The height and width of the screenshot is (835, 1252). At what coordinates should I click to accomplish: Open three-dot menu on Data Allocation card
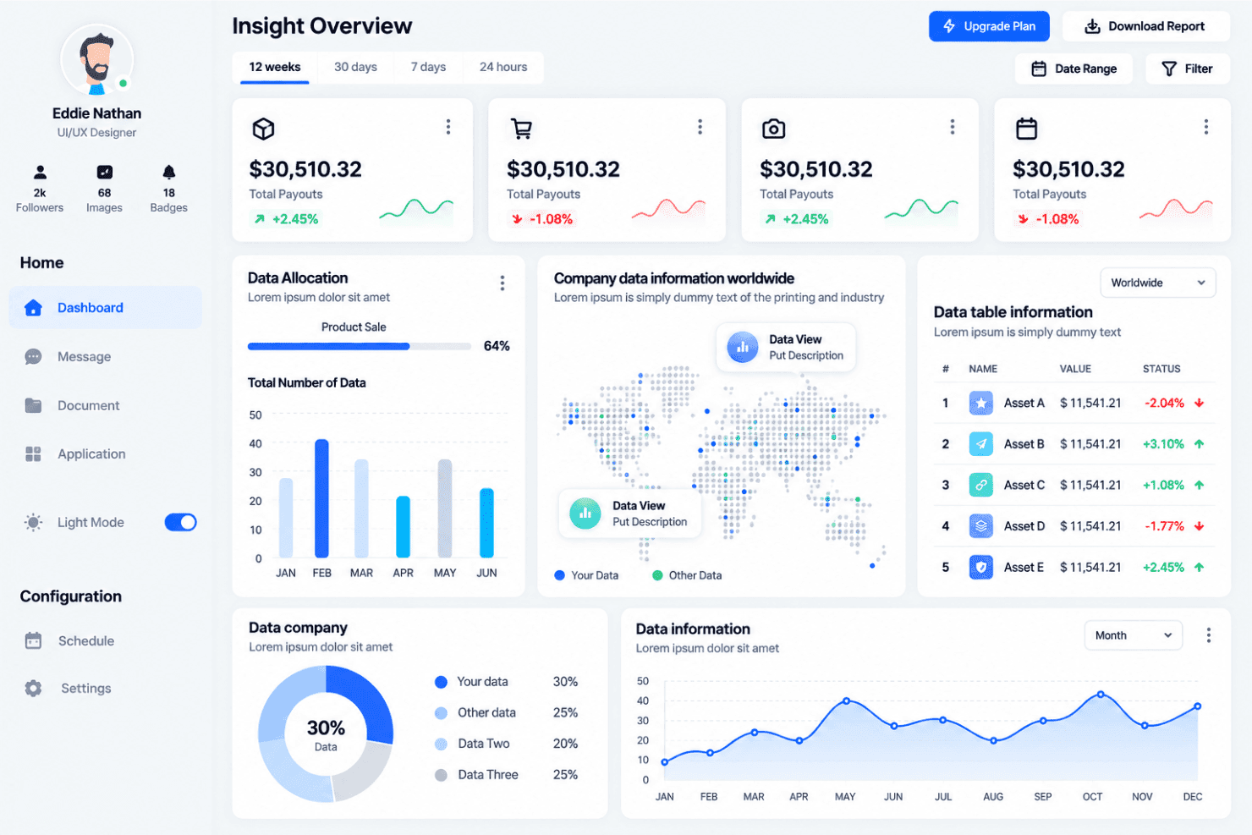click(x=502, y=283)
